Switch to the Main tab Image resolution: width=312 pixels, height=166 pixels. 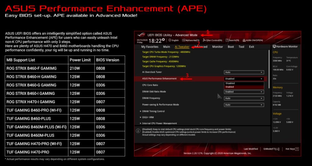coord(167,47)
